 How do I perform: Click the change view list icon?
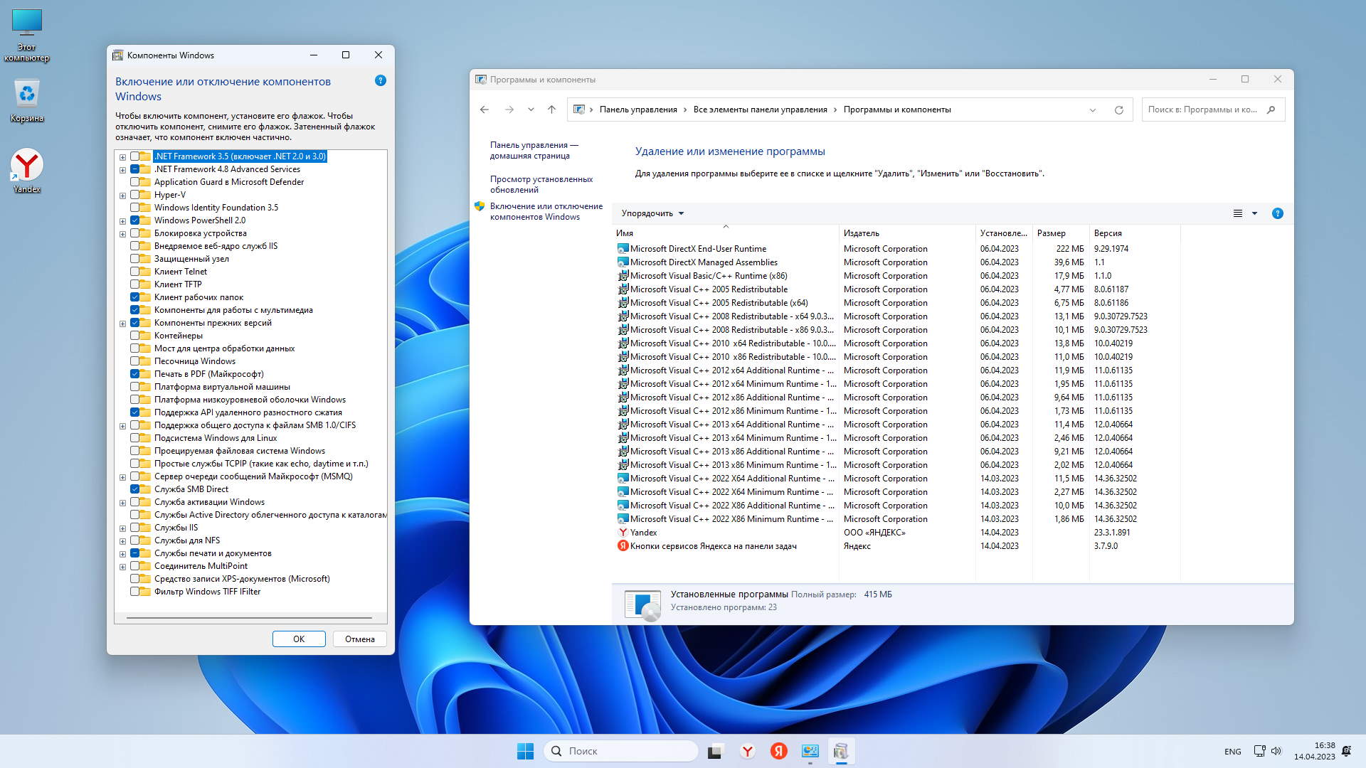pyautogui.click(x=1238, y=213)
